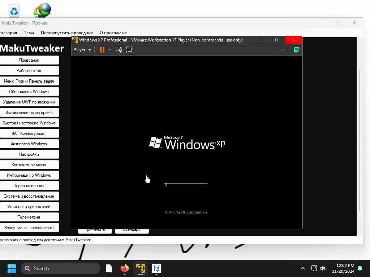Screen dimensions: 370x277
Task: Show Информация о Windows
Action: coord(29,175)
